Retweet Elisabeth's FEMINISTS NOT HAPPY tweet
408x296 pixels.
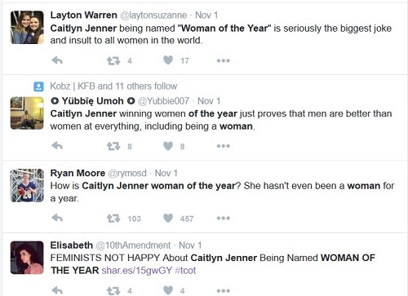(113, 291)
